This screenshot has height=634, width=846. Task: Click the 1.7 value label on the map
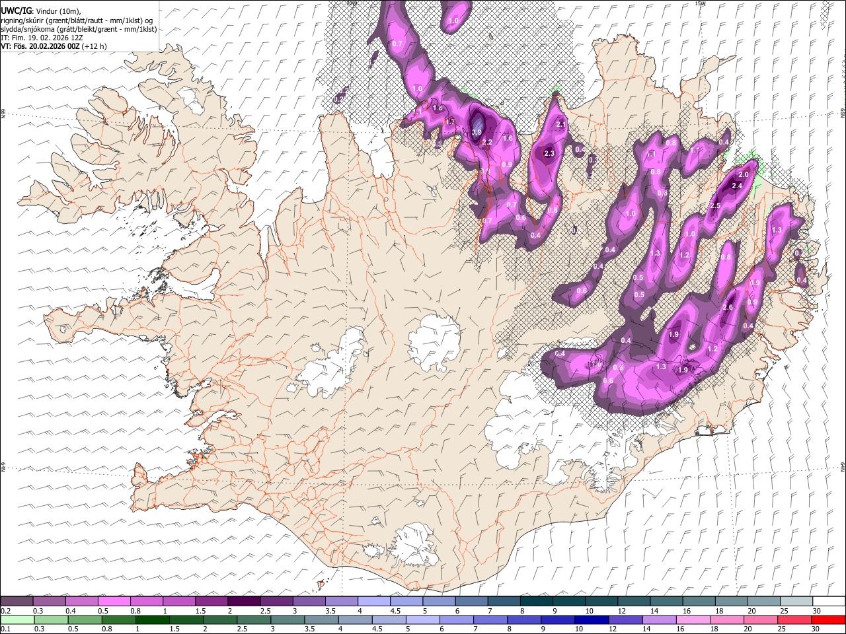pos(450,122)
